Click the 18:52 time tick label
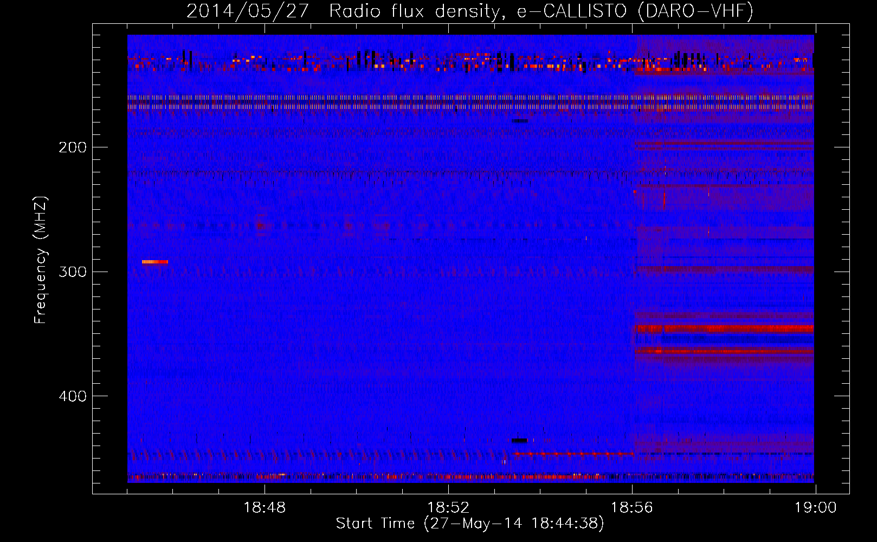Image resolution: width=877 pixels, height=542 pixels. [448, 508]
